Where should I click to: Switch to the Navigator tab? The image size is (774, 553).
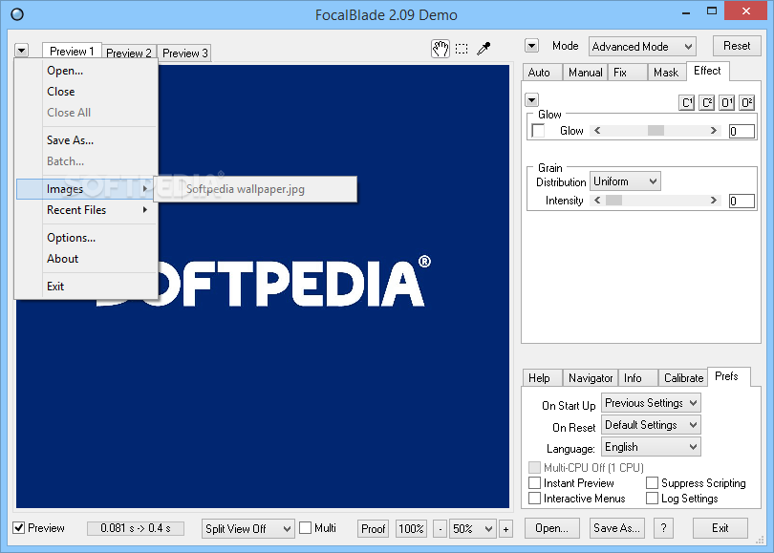pyautogui.click(x=591, y=378)
